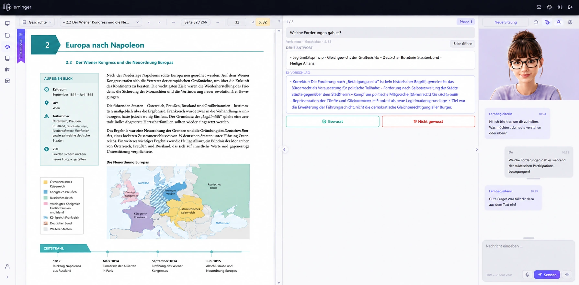579x285 pixels.
Task: Click the 'KI-VORSCHLAG' section label
Action: [298, 73]
